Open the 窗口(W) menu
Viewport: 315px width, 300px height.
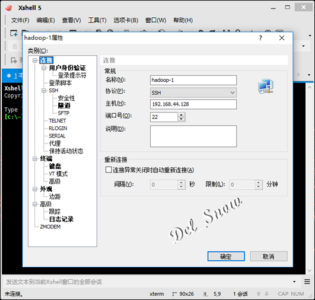pyautogui.click(x=155, y=20)
